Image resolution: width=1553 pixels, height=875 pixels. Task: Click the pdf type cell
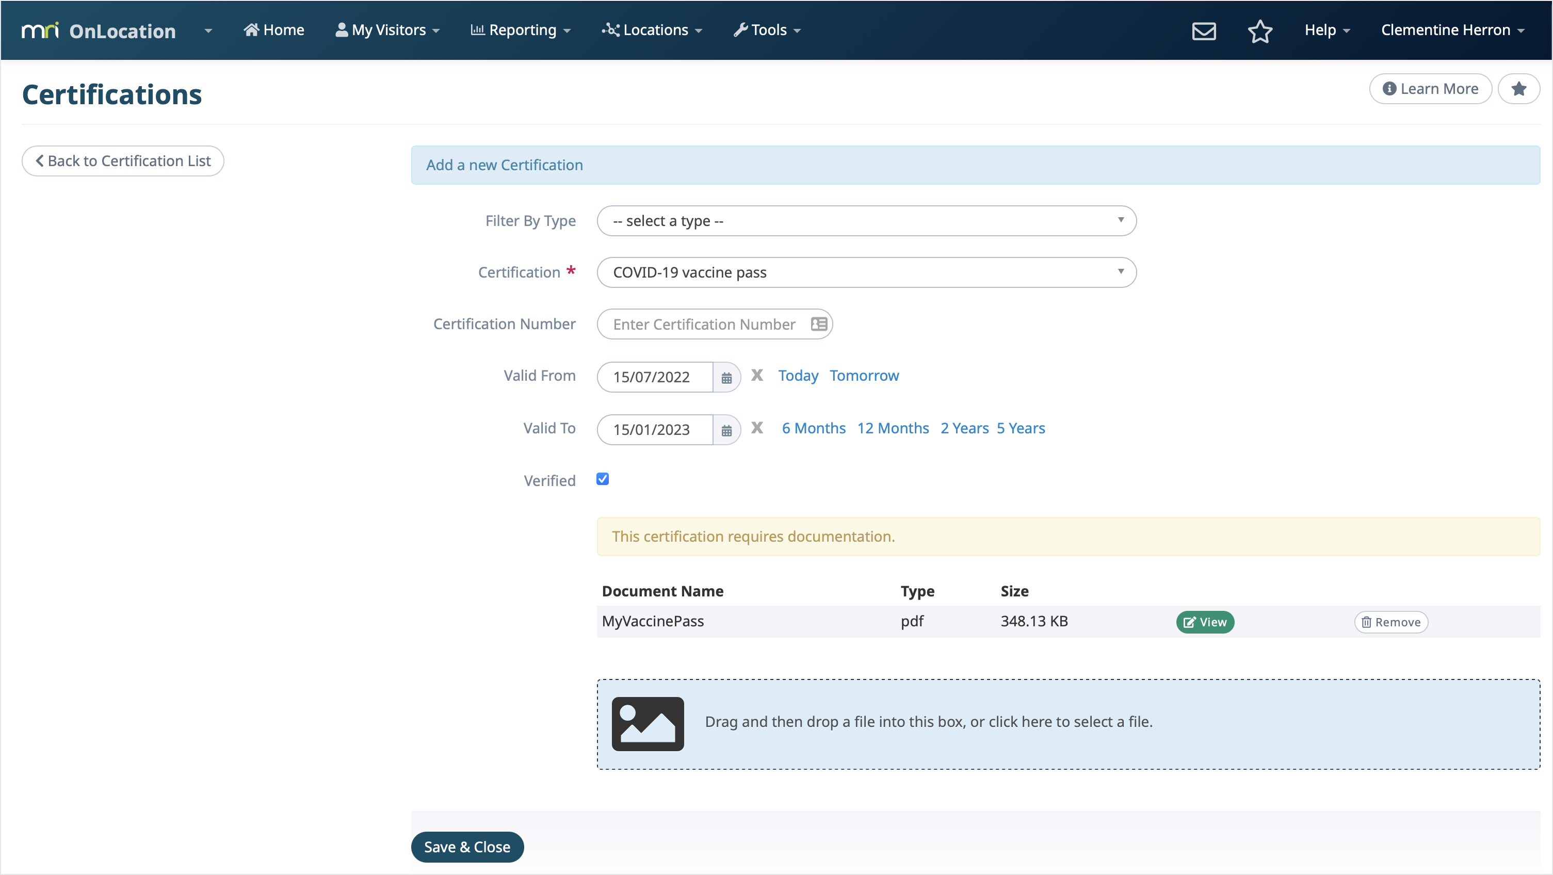912,621
